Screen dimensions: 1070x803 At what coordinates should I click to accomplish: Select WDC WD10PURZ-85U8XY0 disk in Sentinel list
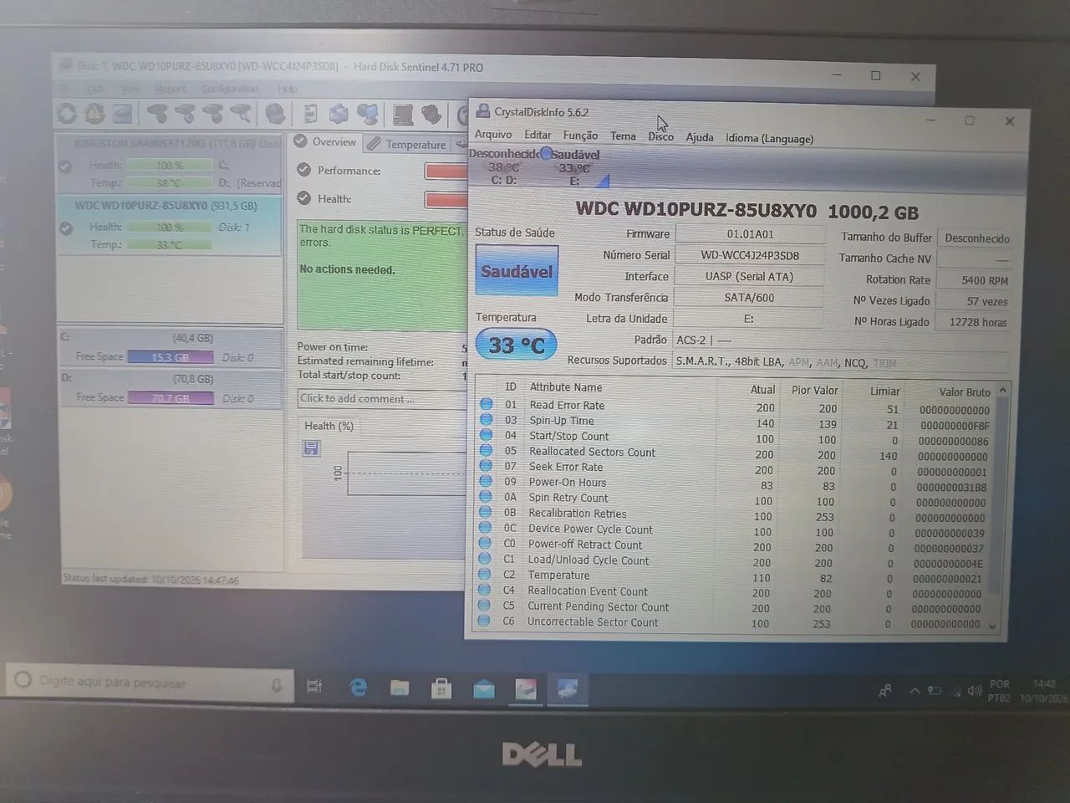[170, 225]
